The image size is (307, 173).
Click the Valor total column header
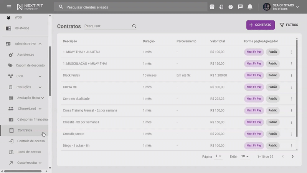point(218,41)
